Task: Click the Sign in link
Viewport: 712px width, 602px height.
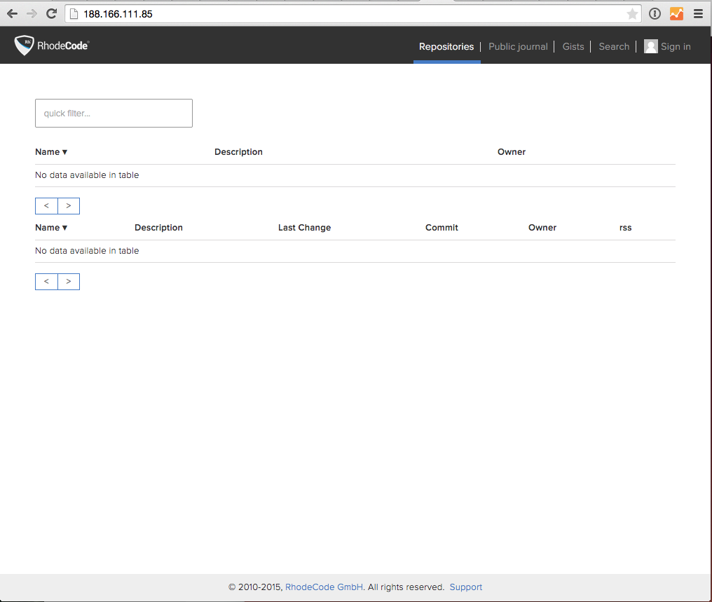Action: 676,46
